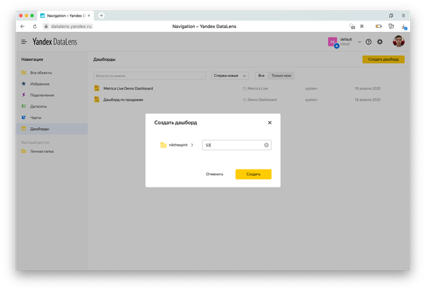
Task: Open settings gear icon in header
Action: (x=380, y=42)
